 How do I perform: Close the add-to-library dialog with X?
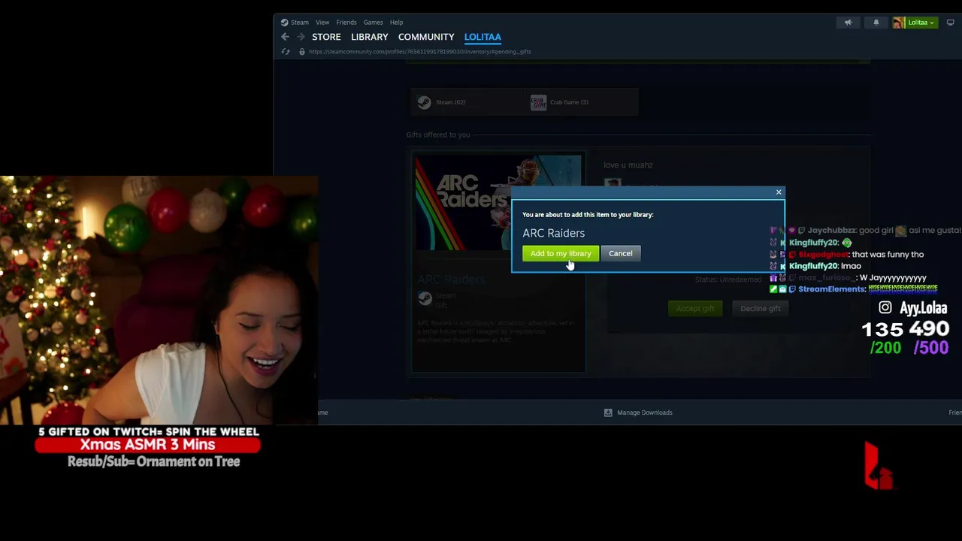779,192
